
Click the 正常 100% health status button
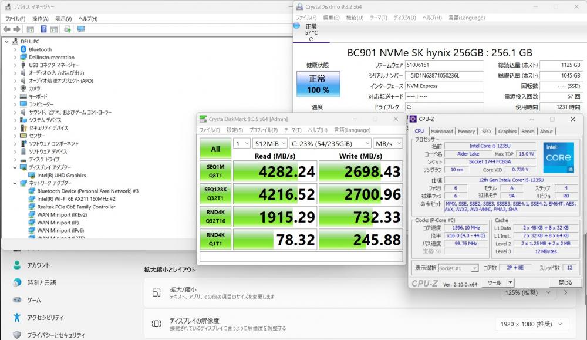(318, 84)
